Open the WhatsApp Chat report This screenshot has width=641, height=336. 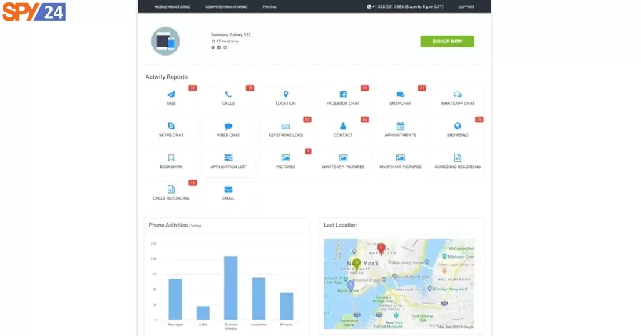[x=458, y=98]
